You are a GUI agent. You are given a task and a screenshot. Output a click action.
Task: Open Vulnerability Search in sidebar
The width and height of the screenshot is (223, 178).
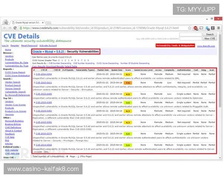tap(15, 92)
